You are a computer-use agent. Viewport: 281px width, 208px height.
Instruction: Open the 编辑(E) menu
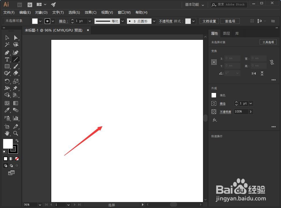coord(25,12)
